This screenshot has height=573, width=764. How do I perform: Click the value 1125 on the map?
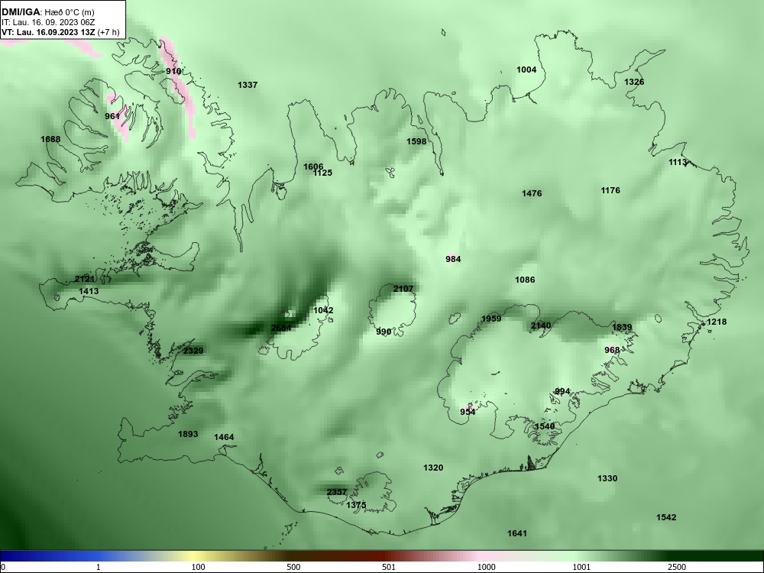(322, 173)
